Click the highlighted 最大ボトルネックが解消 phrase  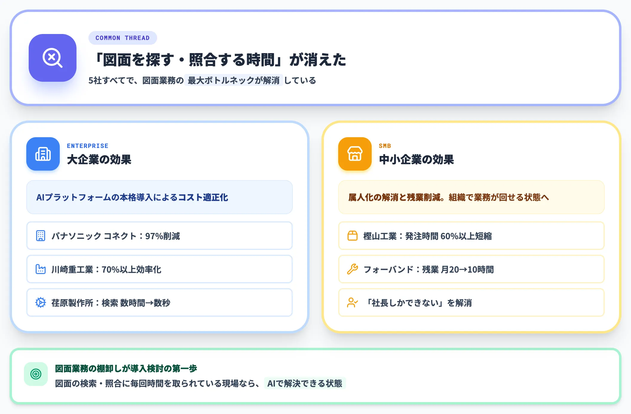coord(233,80)
